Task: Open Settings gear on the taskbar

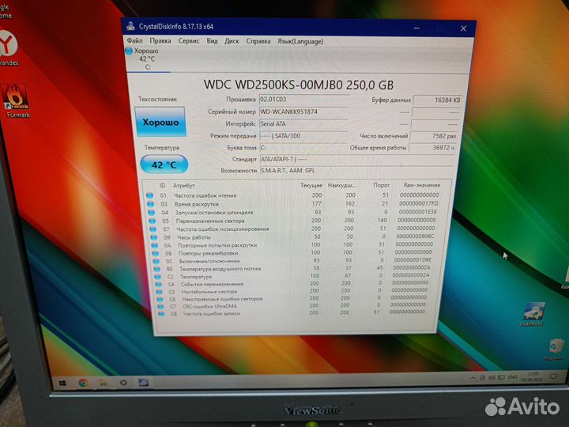Action: (x=123, y=383)
